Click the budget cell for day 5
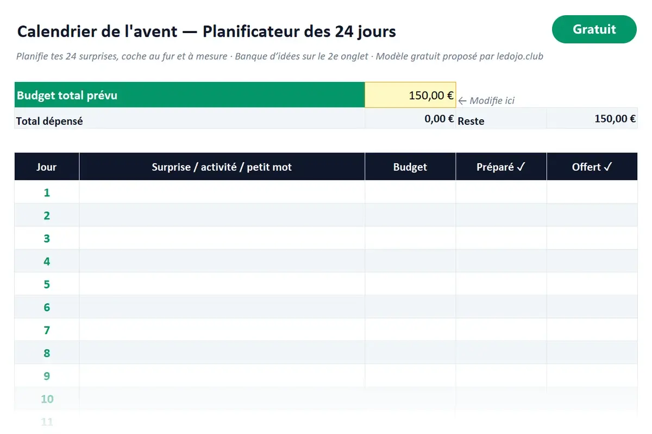This screenshot has height=434, width=652. coord(410,284)
